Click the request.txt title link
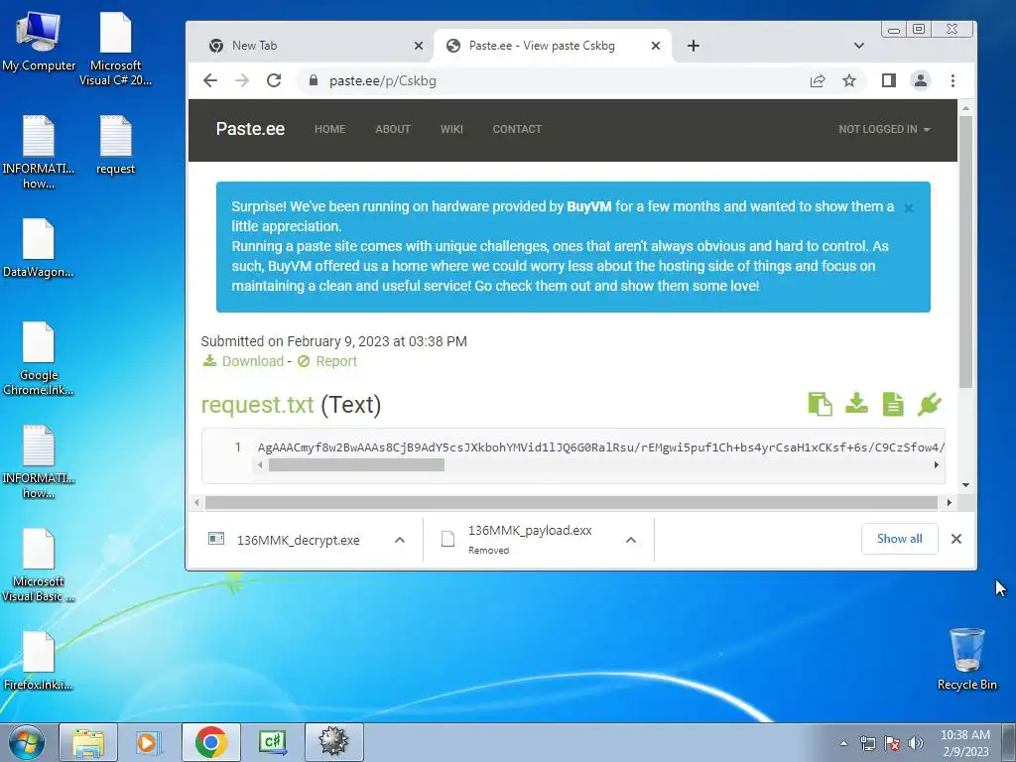The height and width of the screenshot is (762, 1016). [257, 405]
